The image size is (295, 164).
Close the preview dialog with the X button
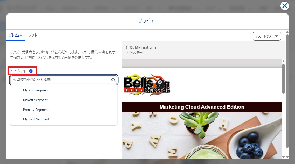[x=285, y=6]
